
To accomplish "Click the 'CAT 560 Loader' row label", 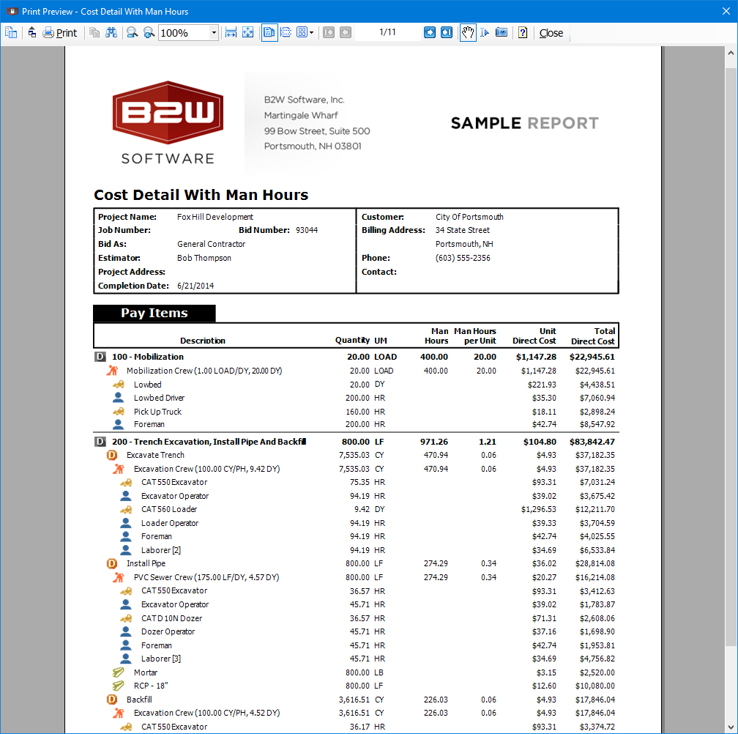I will (169, 509).
